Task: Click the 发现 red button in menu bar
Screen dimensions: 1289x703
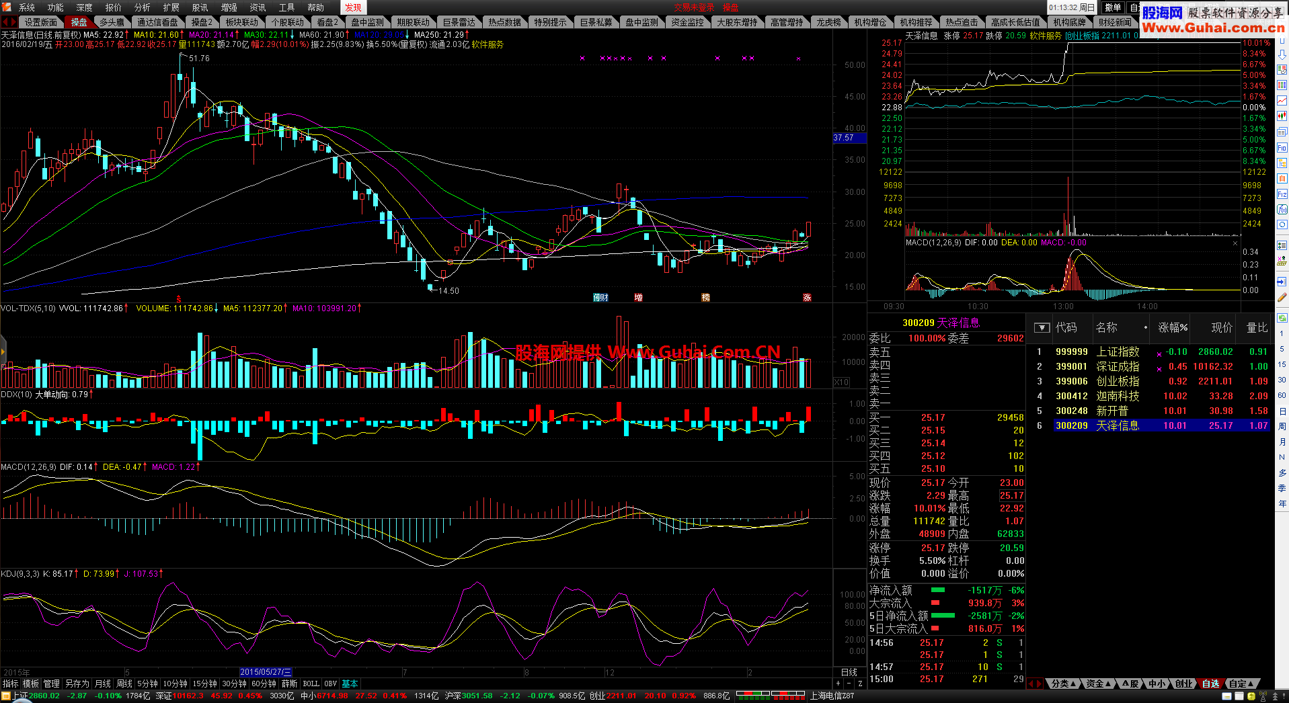Action: (x=353, y=7)
